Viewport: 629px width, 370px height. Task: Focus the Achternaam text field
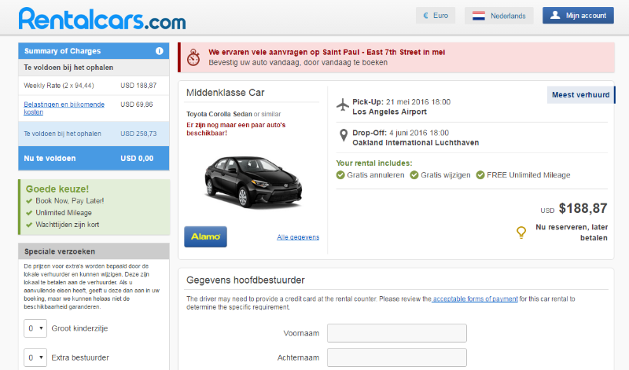396,357
